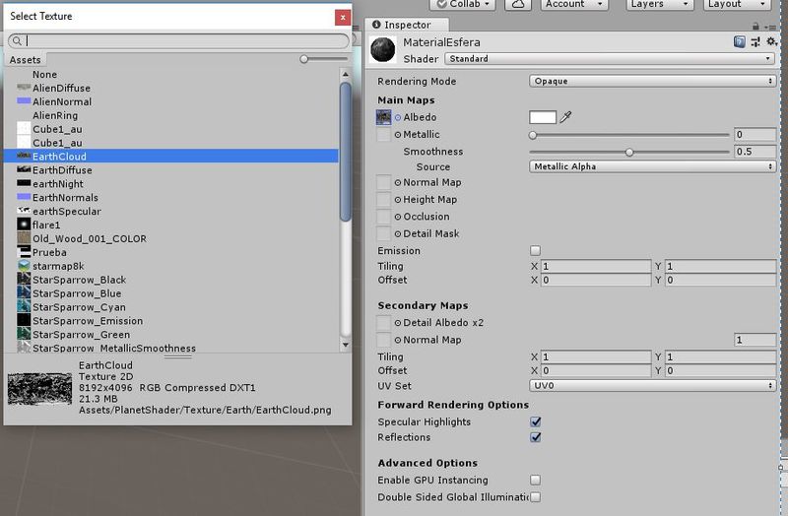Viewport: 788px width, 516px height.
Task: Pick color with Albedo eyedropper icon
Action: (565, 117)
